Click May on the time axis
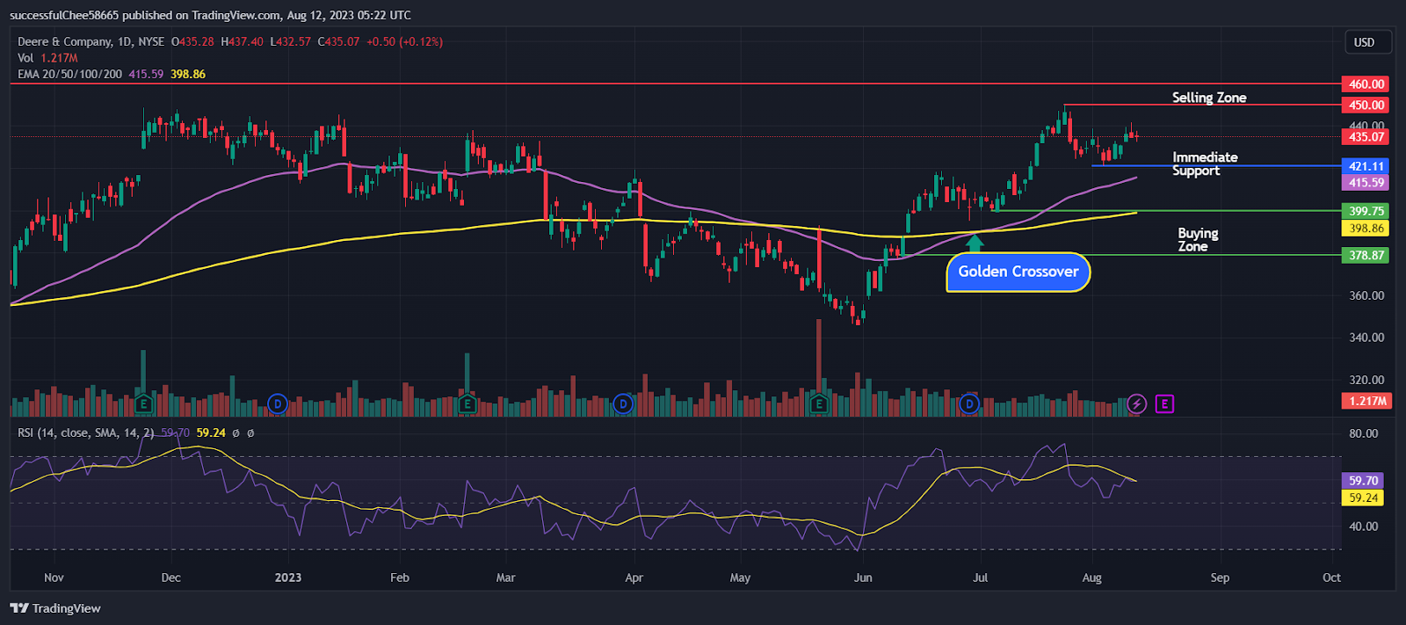The height and width of the screenshot is (625, 1406). coord(740,578)
